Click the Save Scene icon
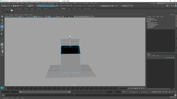This screenshot has height=99, width=177. (x=18, y=6)
